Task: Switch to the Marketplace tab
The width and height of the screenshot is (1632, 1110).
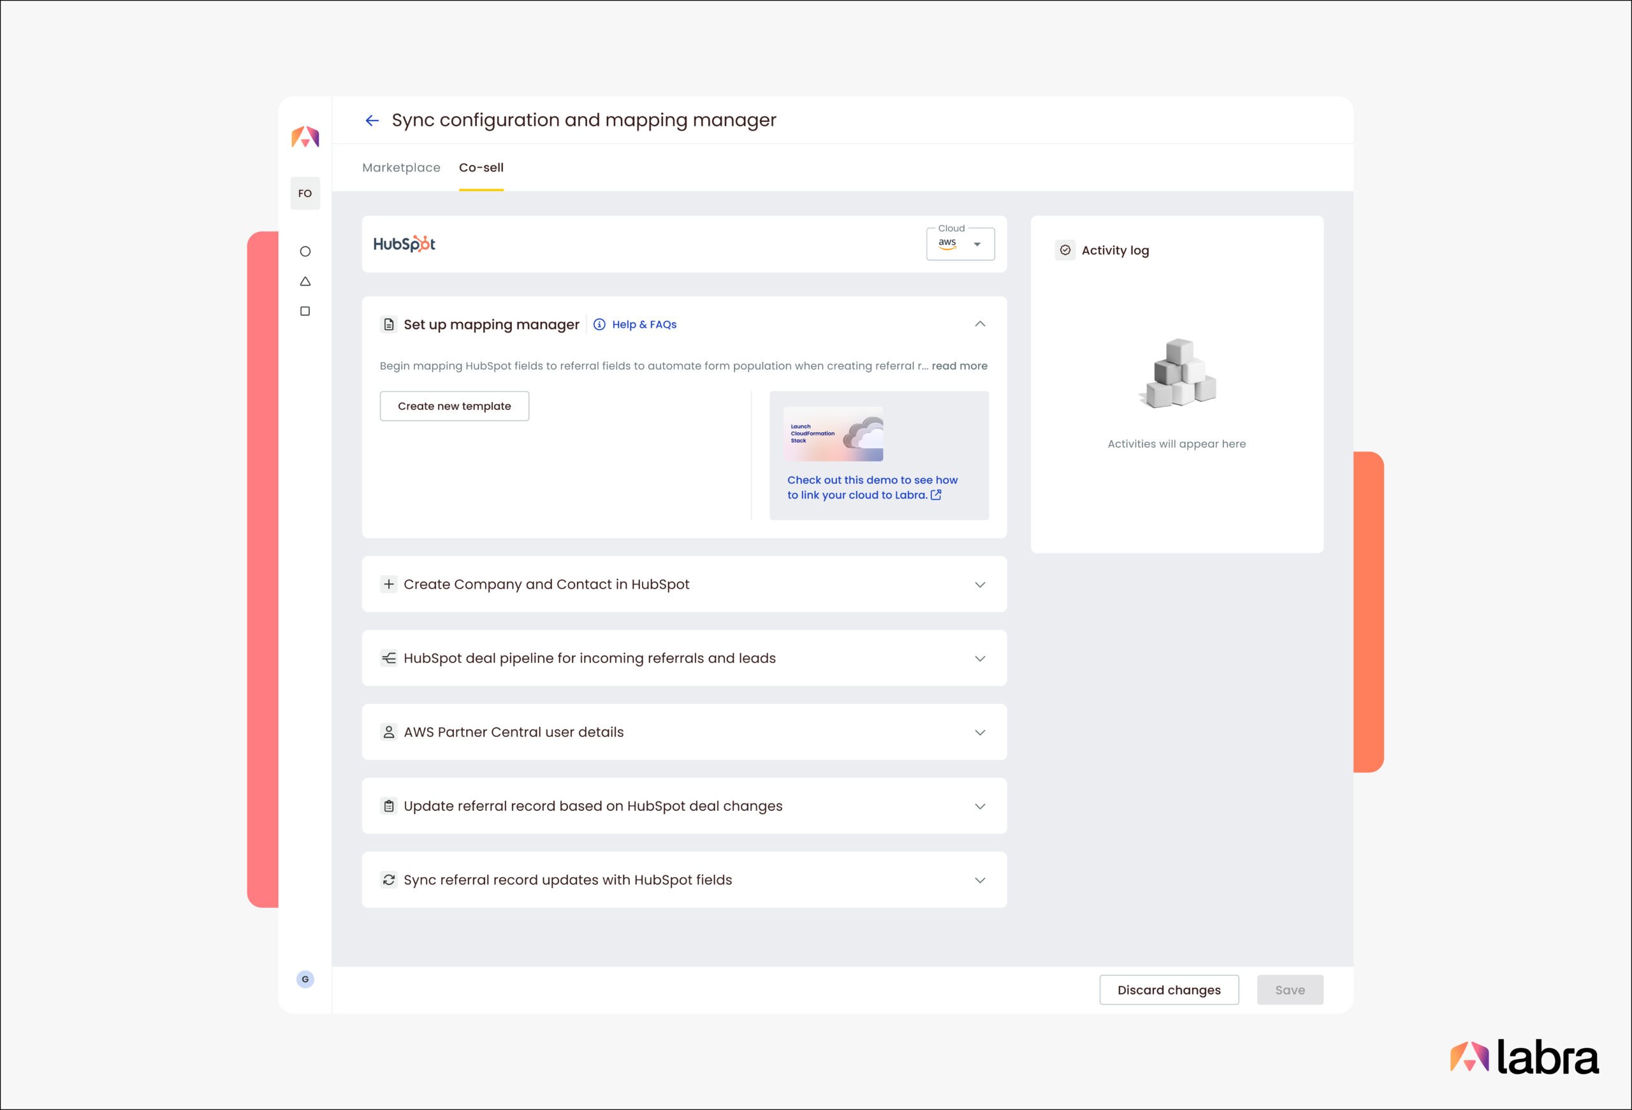Action: coord(401,168)
